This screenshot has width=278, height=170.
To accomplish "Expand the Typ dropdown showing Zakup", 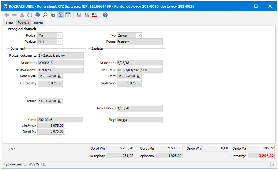I will 139,35.
